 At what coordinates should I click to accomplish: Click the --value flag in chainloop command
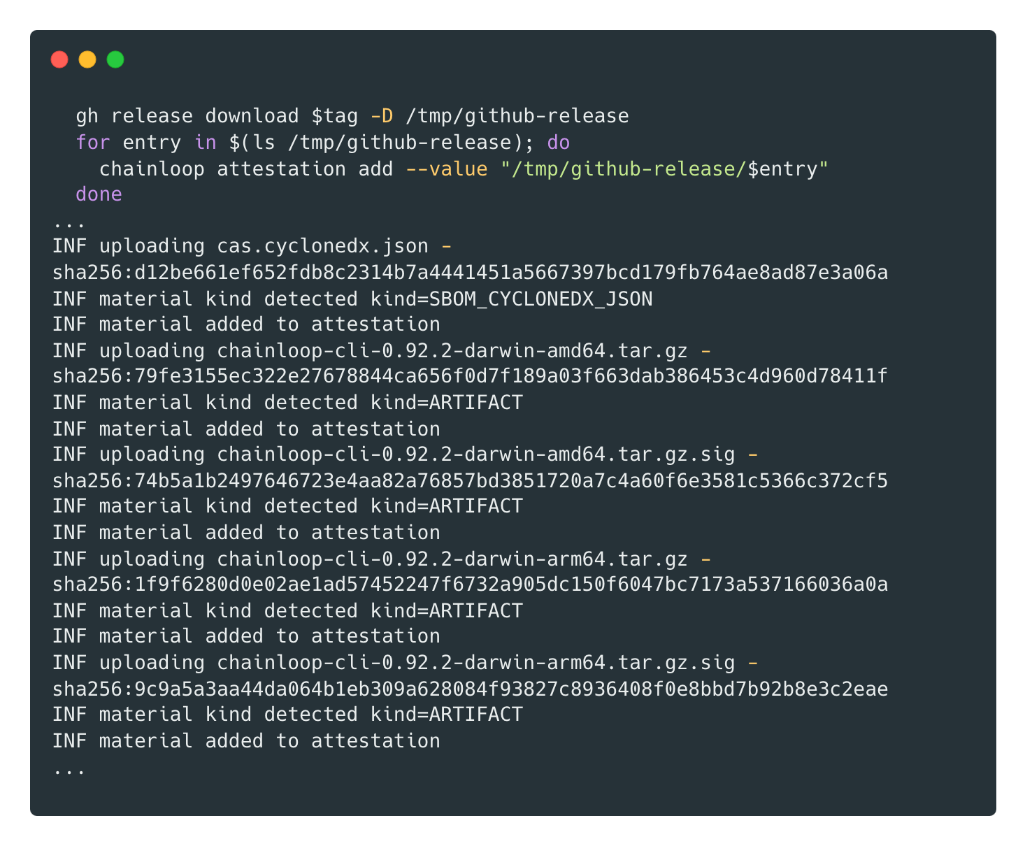coord(446,169)
